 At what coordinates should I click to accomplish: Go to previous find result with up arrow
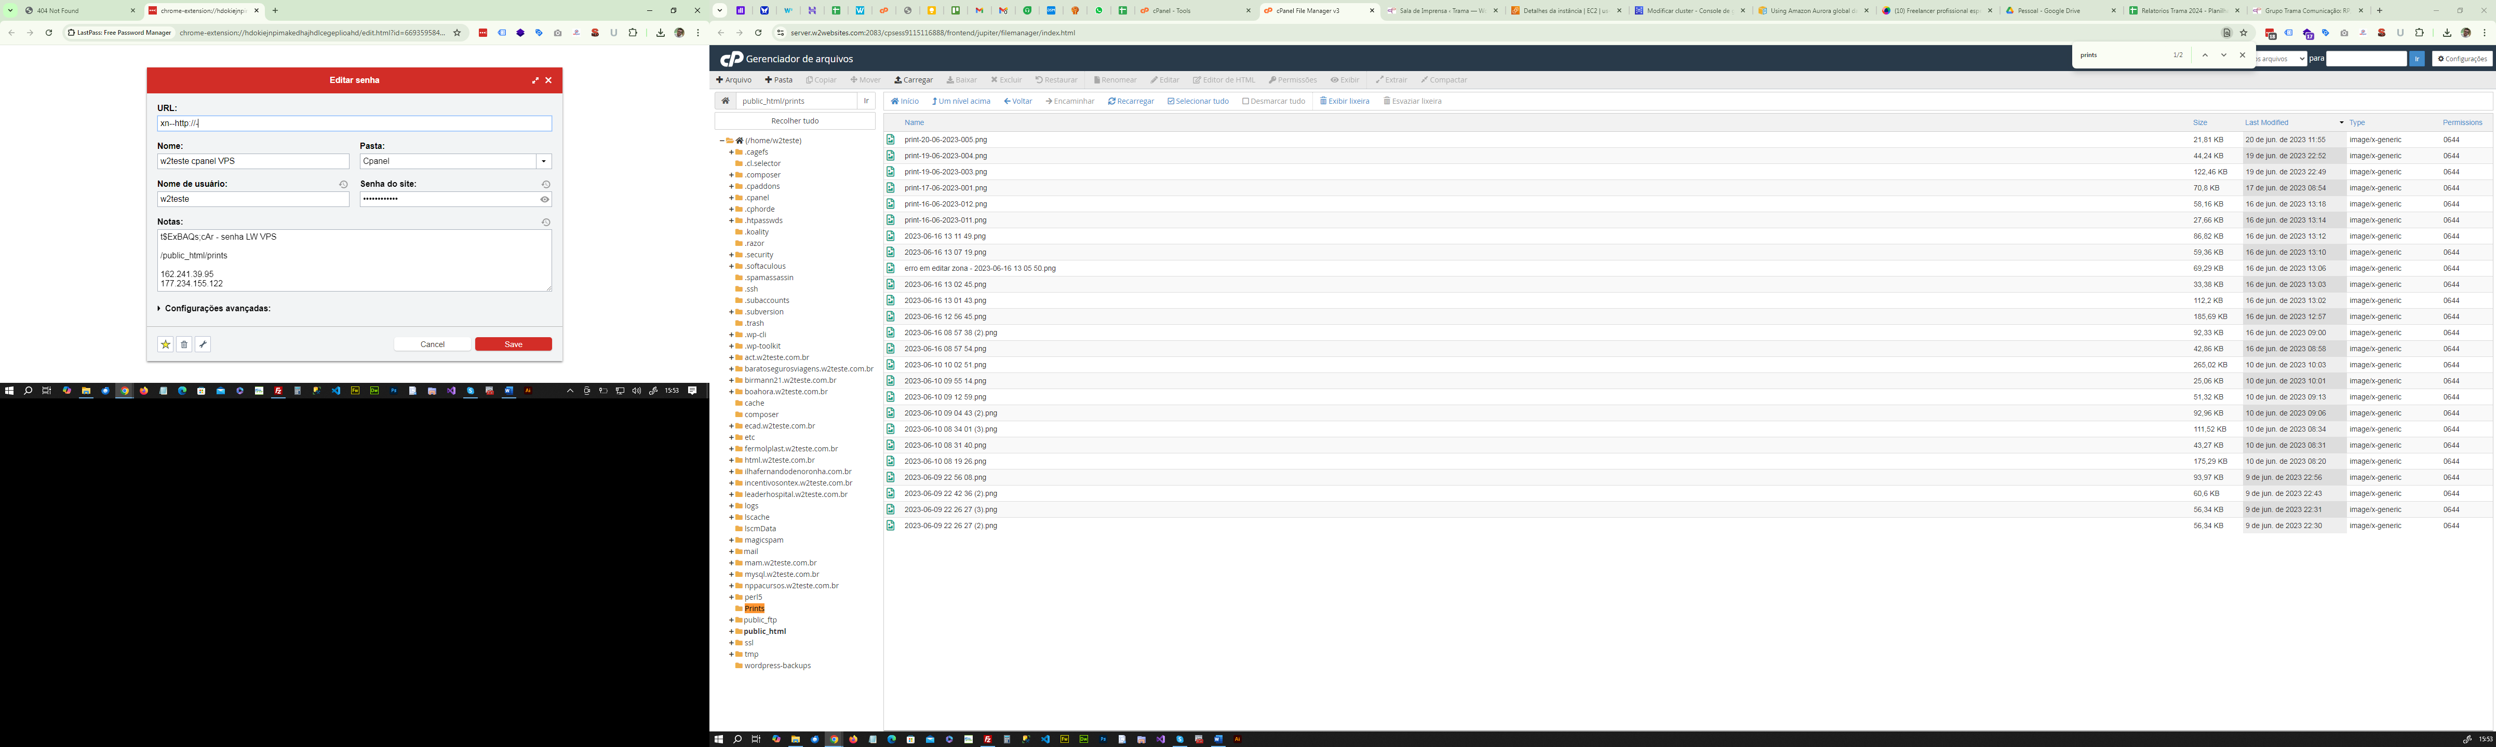point(2204,55)
